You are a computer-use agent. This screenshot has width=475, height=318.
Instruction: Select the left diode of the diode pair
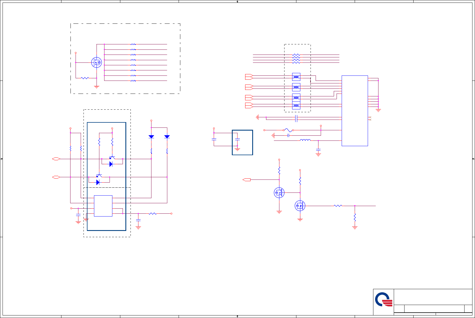[151, 137]
